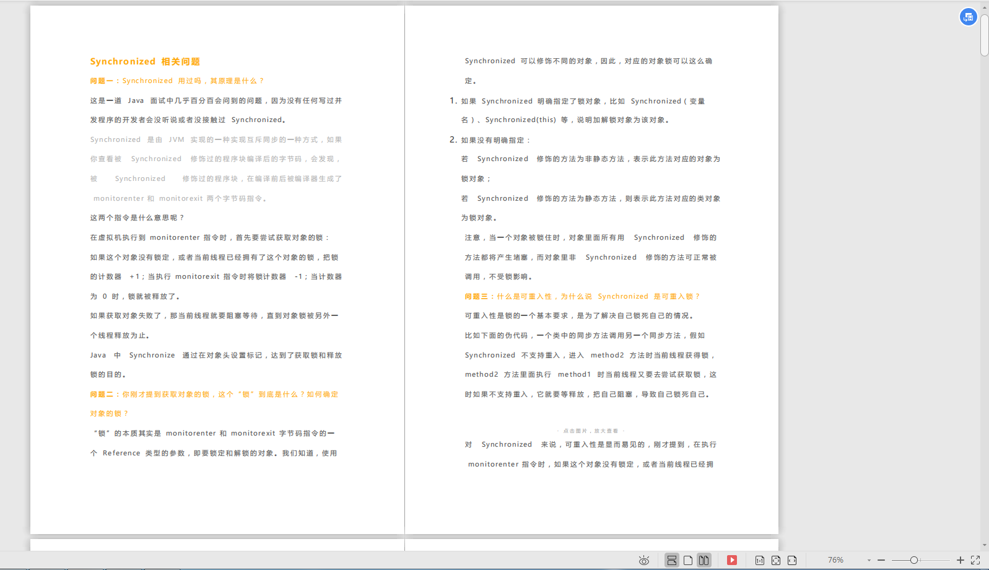Viewport: 989px width, 570px height.
Task: Open zoom percentage dropdown arrow
Action: click(869, 560)
